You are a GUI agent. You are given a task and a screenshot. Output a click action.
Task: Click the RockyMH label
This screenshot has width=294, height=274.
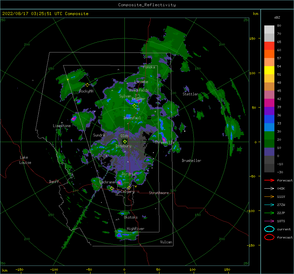click(x=86, y=91)
